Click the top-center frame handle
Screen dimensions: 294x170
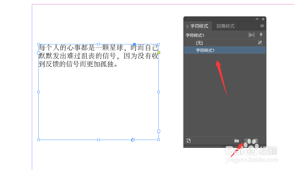pyautogui.click(x=99, y=44)
